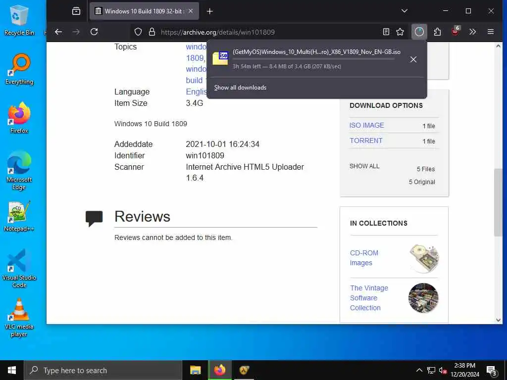Screen dimensions: 507x380
Task: Bookmark this page with the star icon
Action: click(400, 32)
